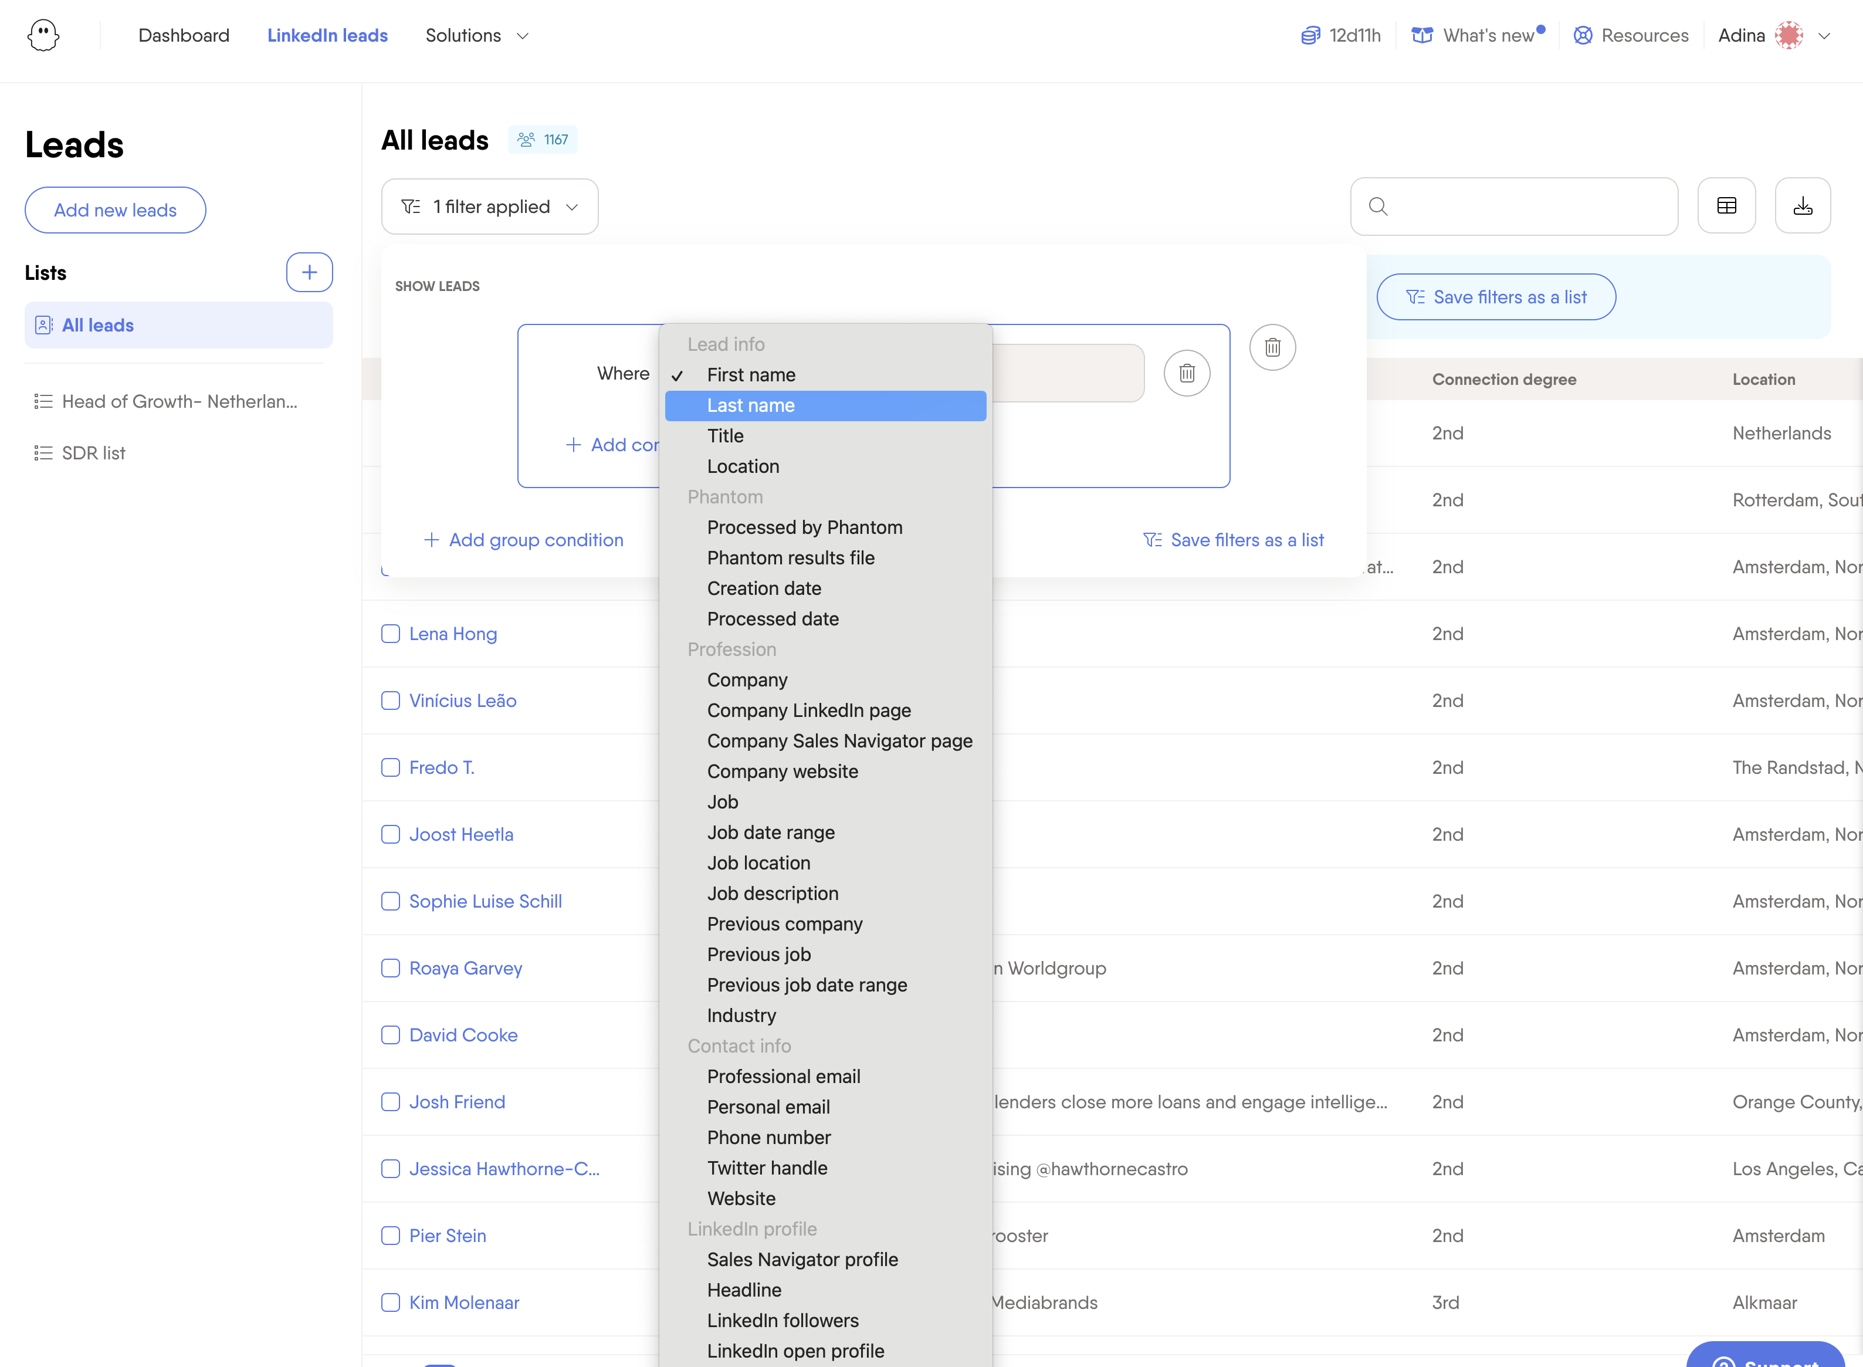Click Add group condition link
Viewport: 1863px width, 1367px height.
(524, 540)
